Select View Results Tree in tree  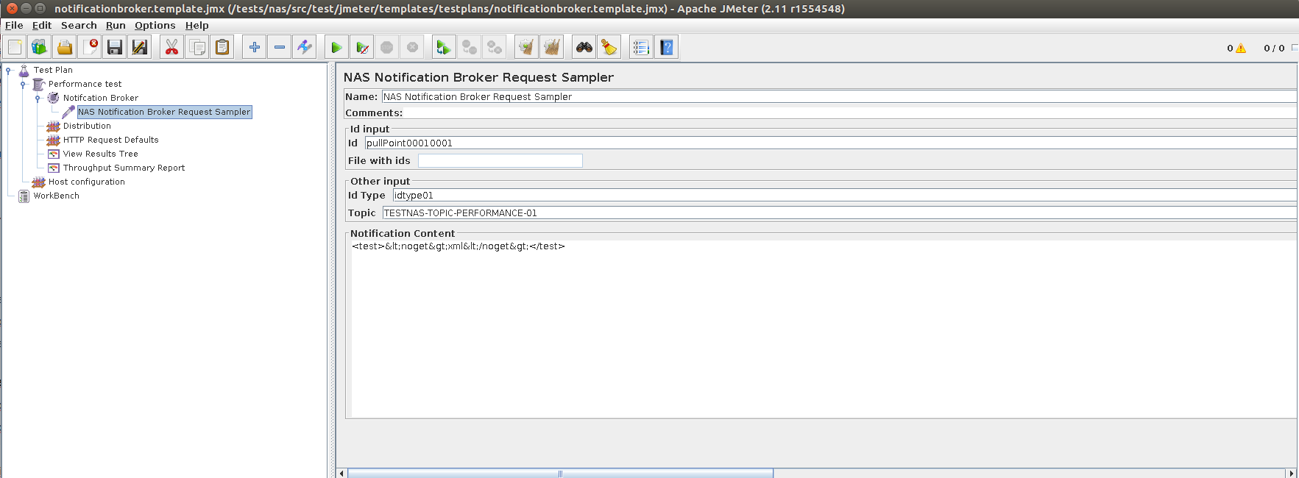click(x=100, y=154)
